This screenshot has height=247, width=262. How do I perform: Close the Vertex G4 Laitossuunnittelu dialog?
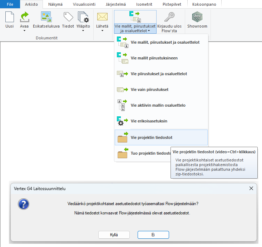pos(251,188)
